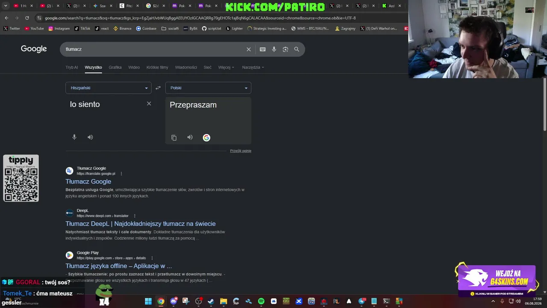This screenshot has width=547, height=308.
Task: Open the taskbar clock and date
Action: (x=534, y=301)
